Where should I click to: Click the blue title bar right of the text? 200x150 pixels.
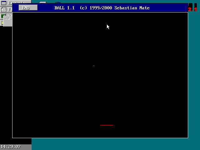pos(169,8)
